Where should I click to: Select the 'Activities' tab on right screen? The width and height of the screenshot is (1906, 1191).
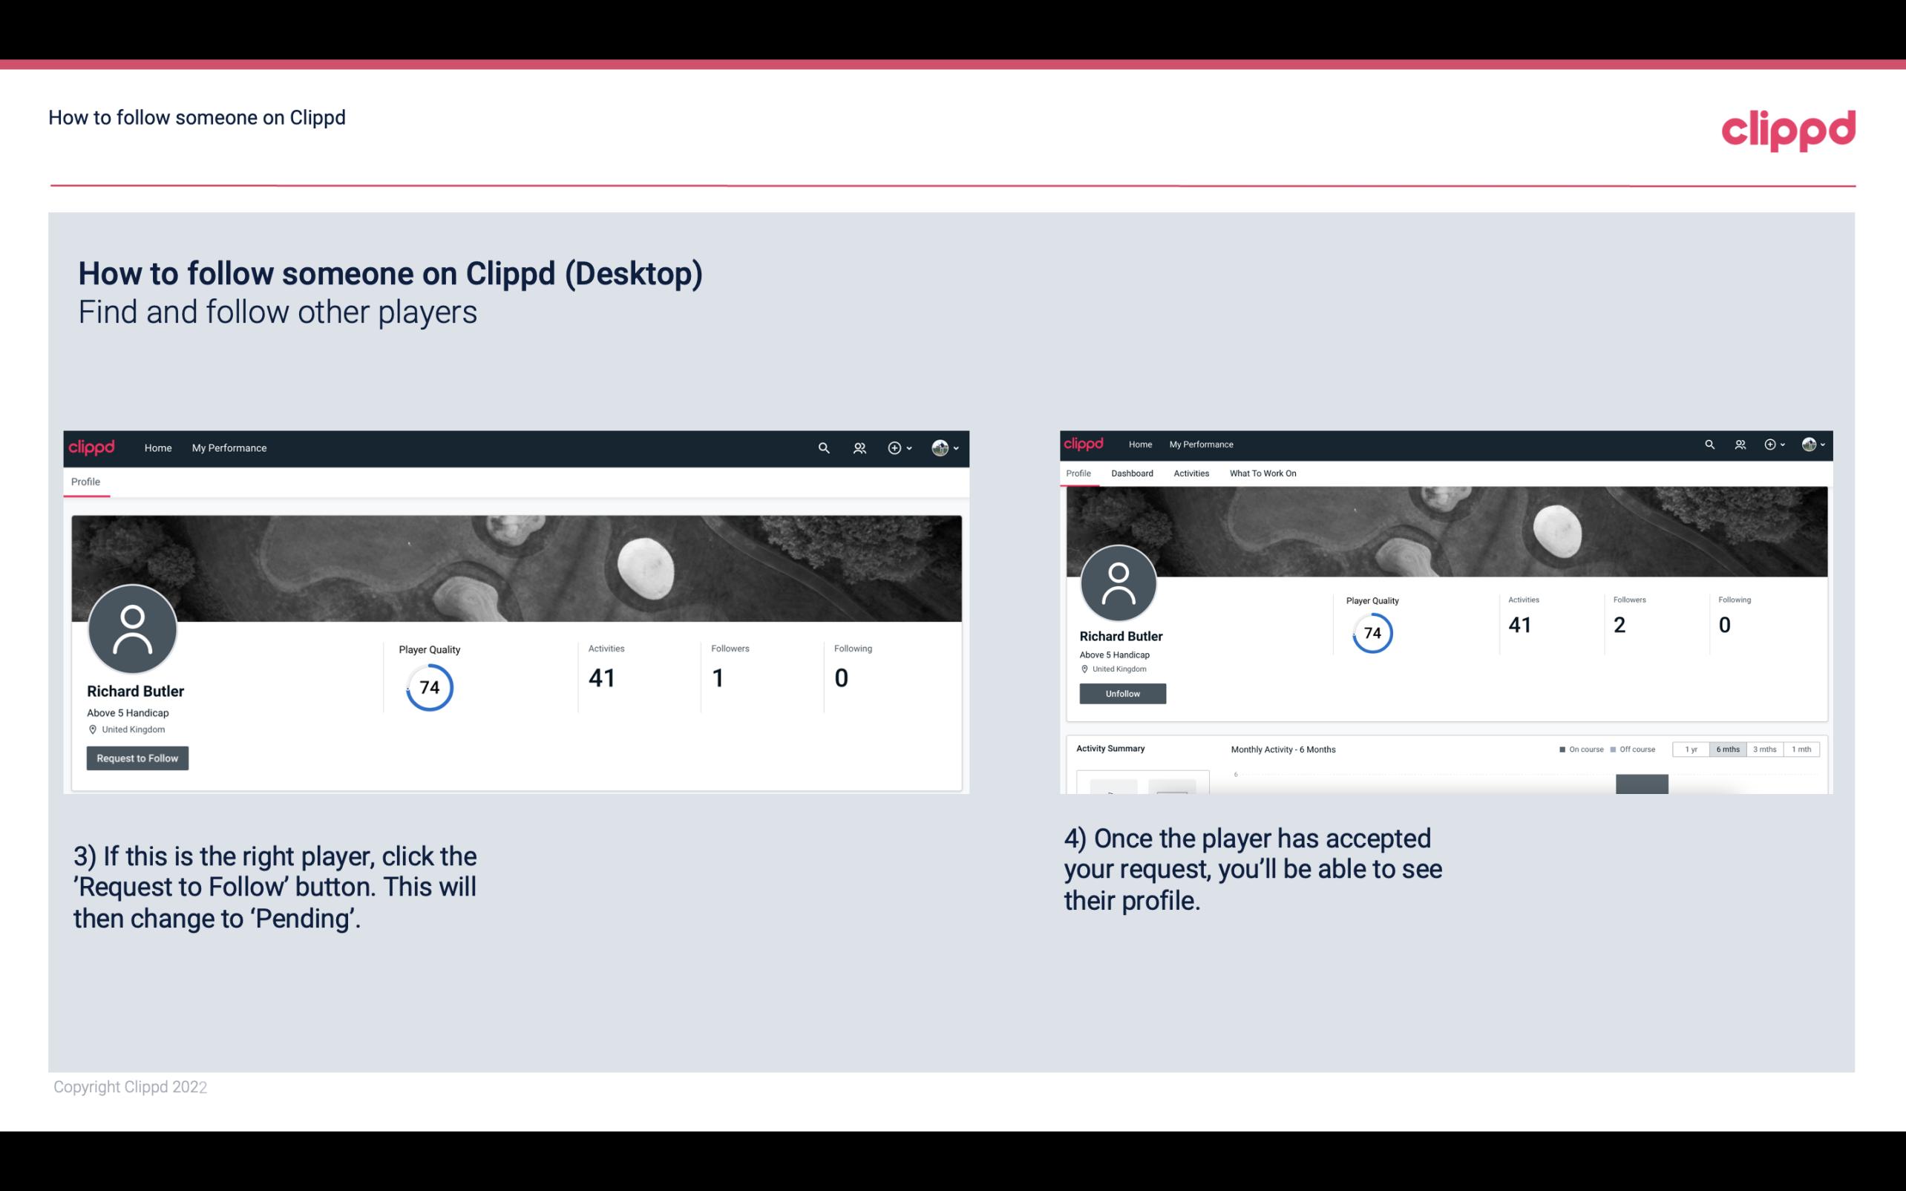click(1190, 473)
